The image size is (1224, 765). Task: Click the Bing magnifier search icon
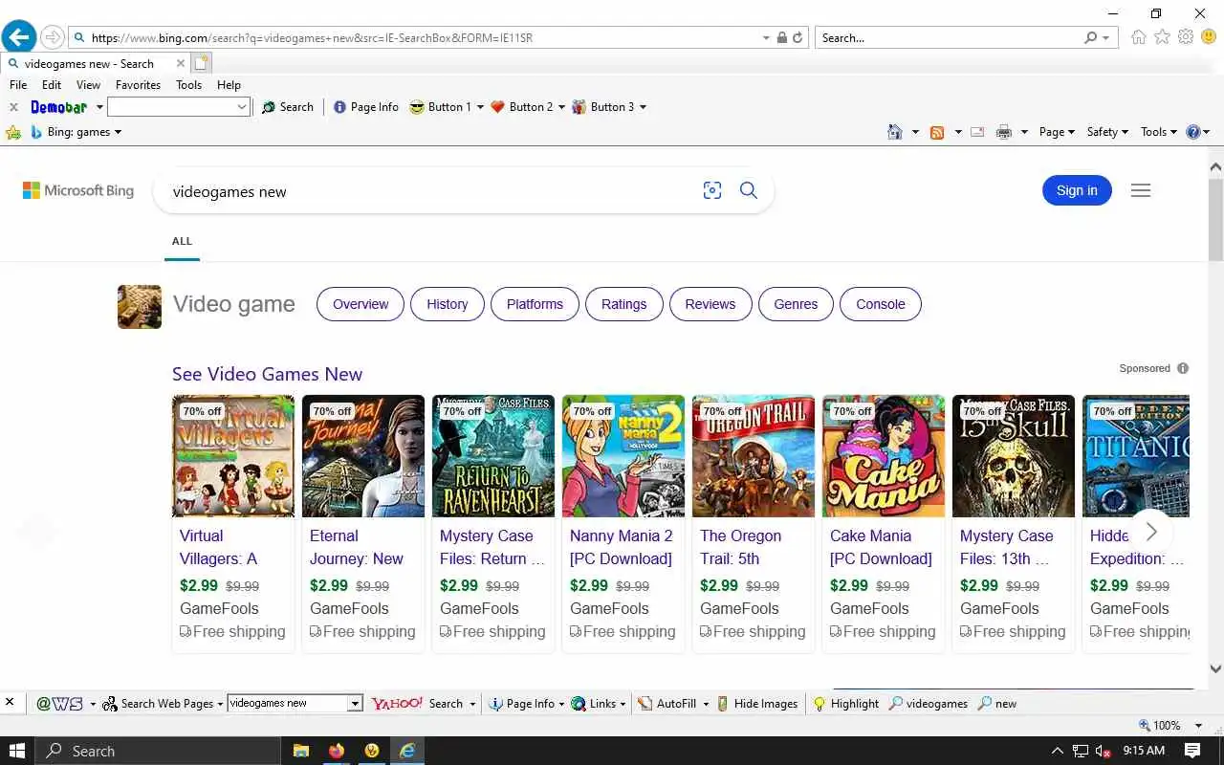pos(749,190)
